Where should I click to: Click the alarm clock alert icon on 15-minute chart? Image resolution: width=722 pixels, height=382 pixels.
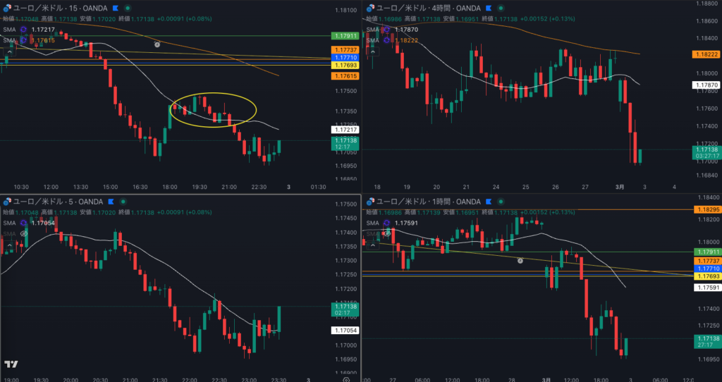pos(157,44)
